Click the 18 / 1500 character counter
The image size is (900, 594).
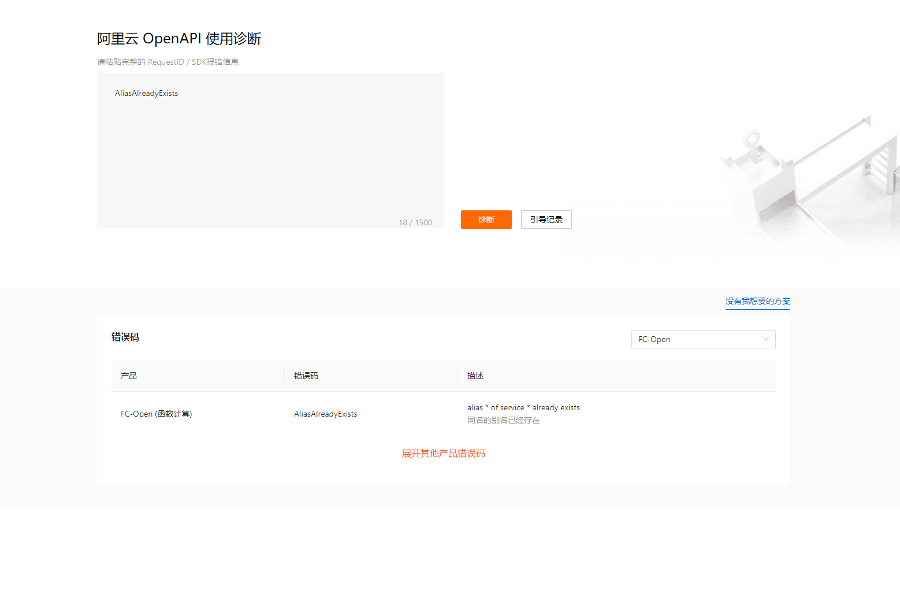pyautogui.click(x=415, y=222)
